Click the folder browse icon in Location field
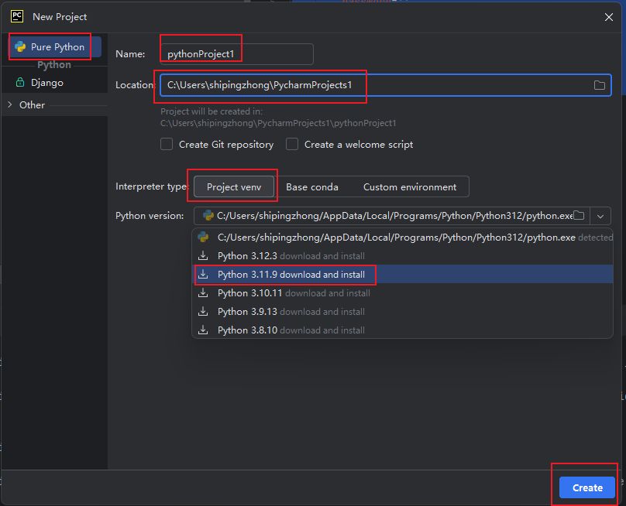 (x=599, y=85)
